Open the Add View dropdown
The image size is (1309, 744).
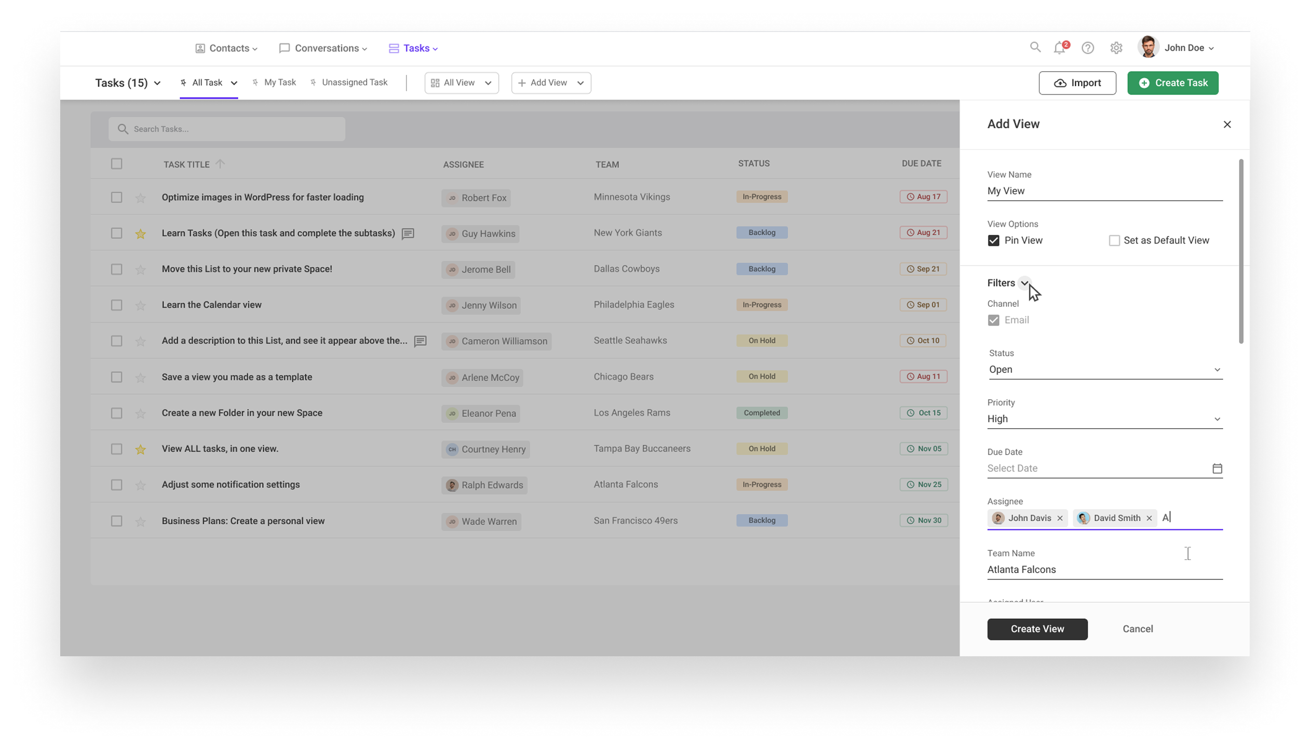pyautogui.click(x=550, y=83)
